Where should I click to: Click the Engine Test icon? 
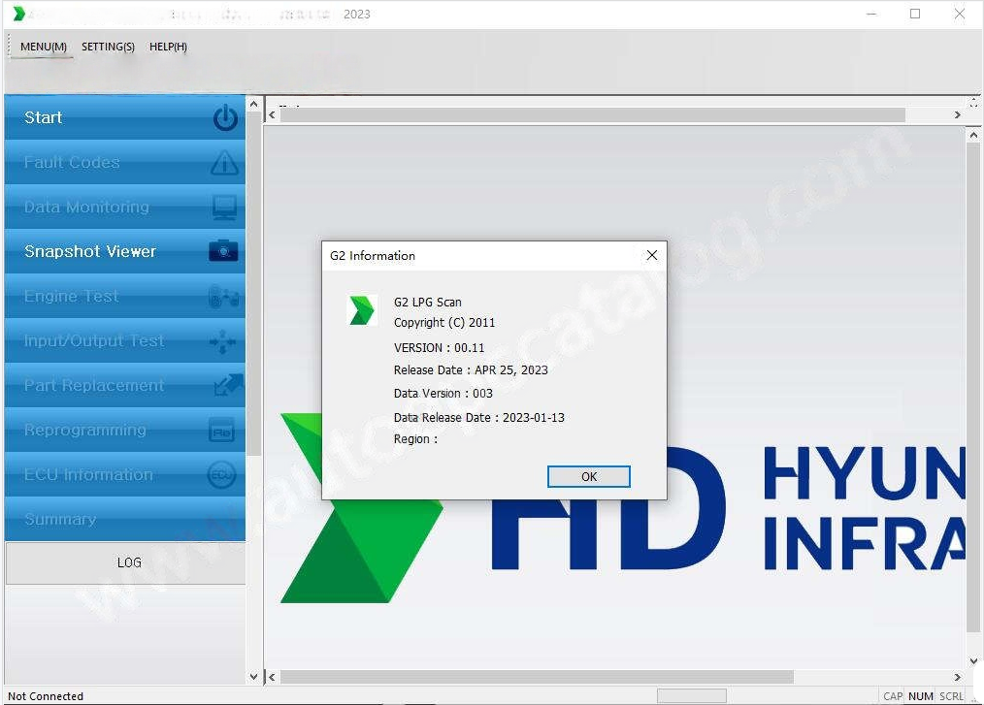tap(223, 297)
